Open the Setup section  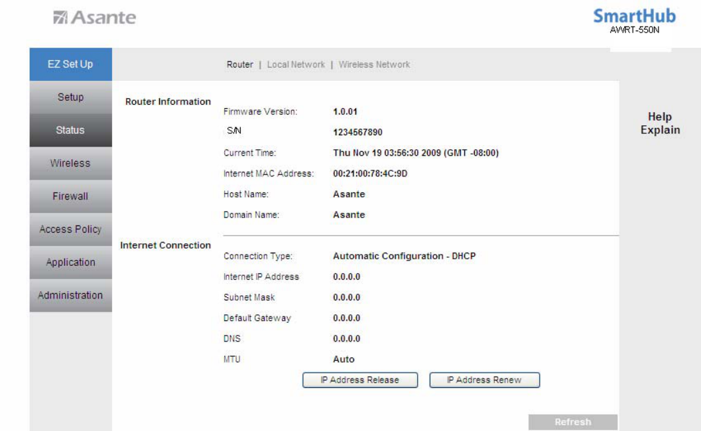coord(71,97)
